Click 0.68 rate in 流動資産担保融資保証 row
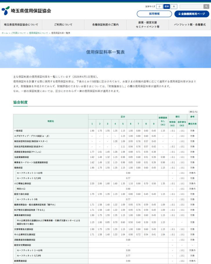 click(128, 240)
